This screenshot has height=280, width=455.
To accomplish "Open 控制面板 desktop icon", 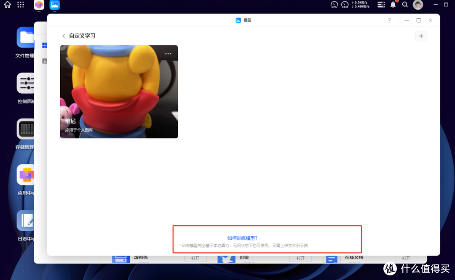I will (x=26, y=83).
